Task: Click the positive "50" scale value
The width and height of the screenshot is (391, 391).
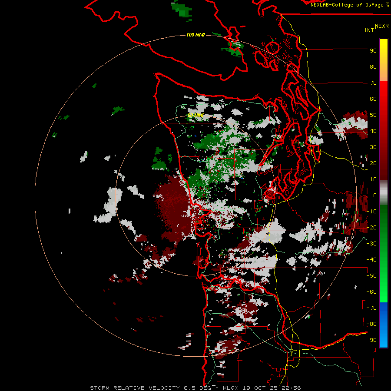Action: click(373, 115)
